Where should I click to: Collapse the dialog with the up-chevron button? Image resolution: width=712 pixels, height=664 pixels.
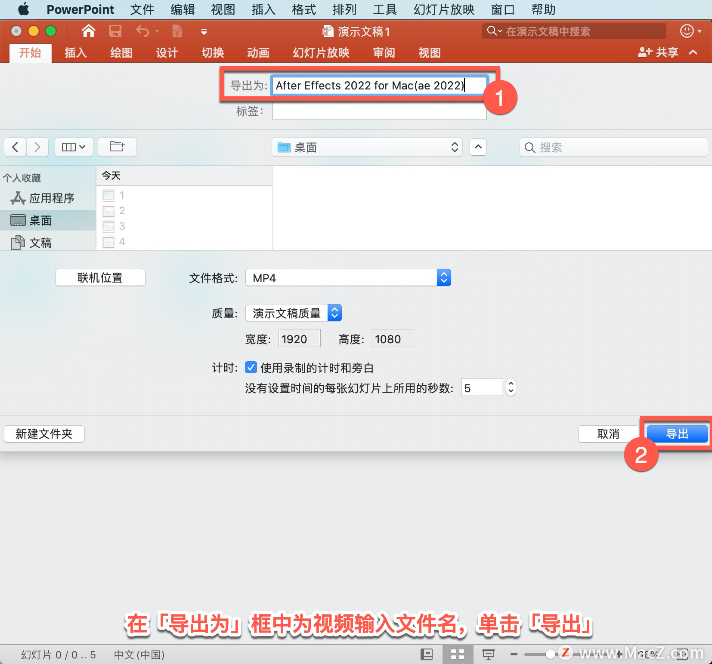coord(478,147)
